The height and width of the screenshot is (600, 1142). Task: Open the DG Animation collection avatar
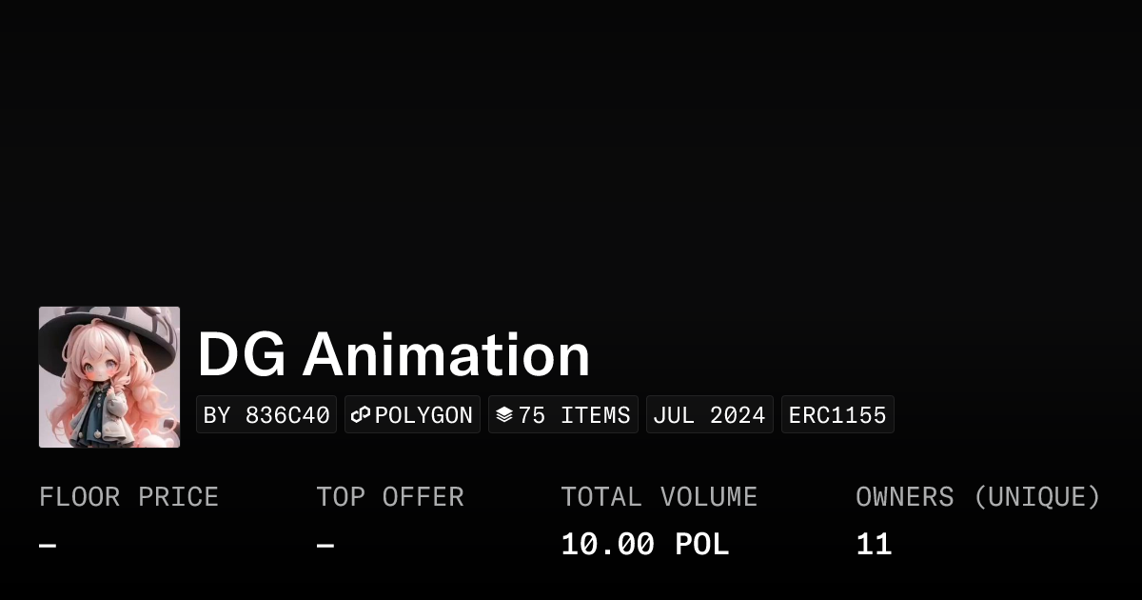(x=109, y=377)
